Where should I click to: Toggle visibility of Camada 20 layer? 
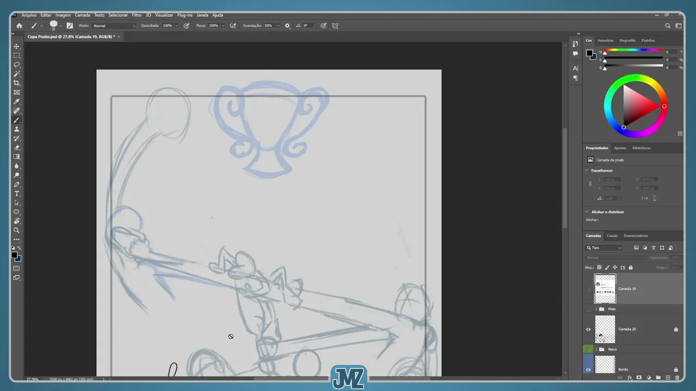click(588, 329)
